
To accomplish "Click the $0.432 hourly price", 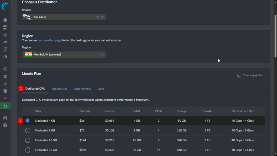I will (110, 150).
